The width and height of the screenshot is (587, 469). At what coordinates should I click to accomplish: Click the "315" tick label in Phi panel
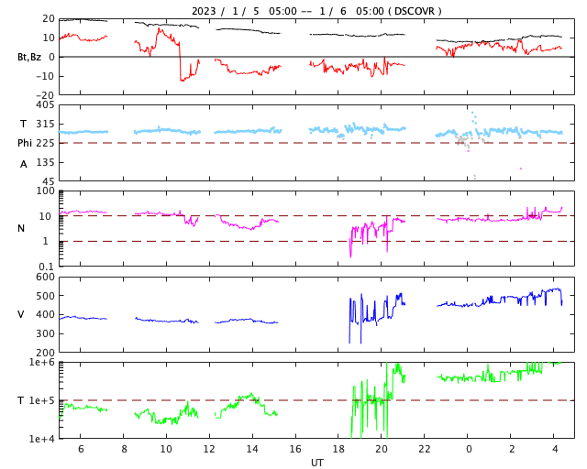point(45,124)
